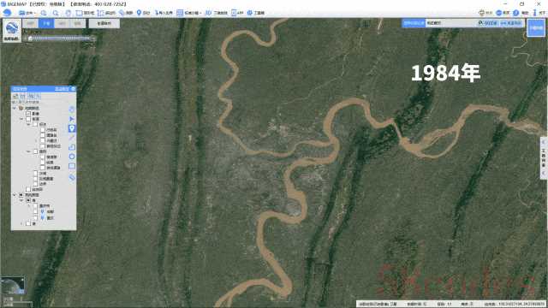Select the zoom-in magnifier tool
548x308 pixels.
(x=44, y=13)
